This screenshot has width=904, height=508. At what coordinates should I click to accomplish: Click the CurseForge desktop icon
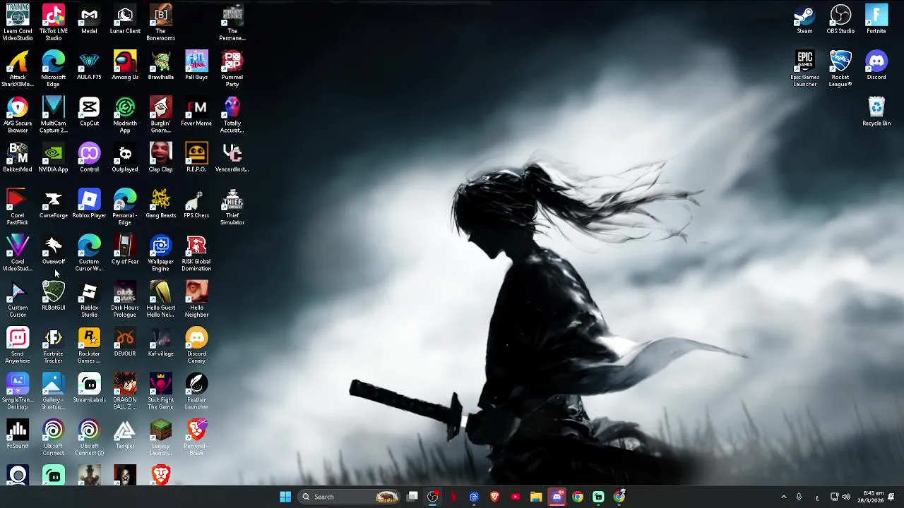pyautogui.click(x=54, y=204)
